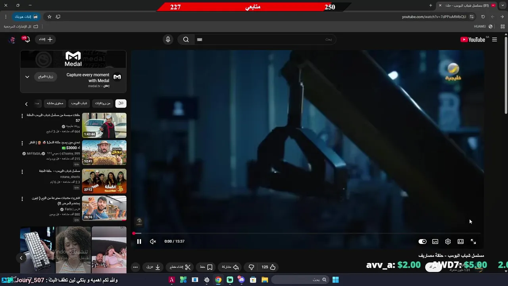This screenshot has height=286, width=508.
Task: Open the 27:12 حلقة العيقة thumbnail
Action: pos(104,181)
